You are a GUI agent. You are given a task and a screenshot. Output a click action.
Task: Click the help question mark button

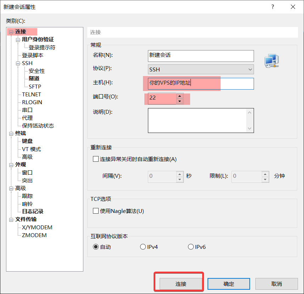pyautogui.click(x=273, y=7)
